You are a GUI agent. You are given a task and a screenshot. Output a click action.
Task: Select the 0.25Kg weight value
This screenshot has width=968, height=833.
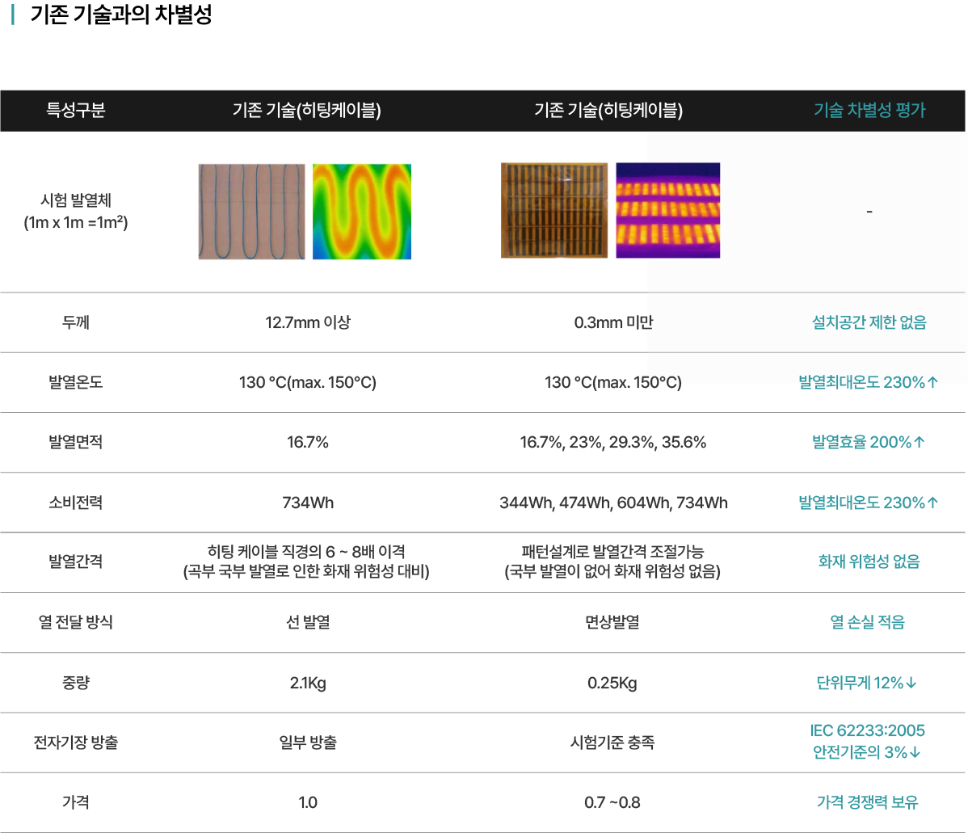click(x=612, y=684)
